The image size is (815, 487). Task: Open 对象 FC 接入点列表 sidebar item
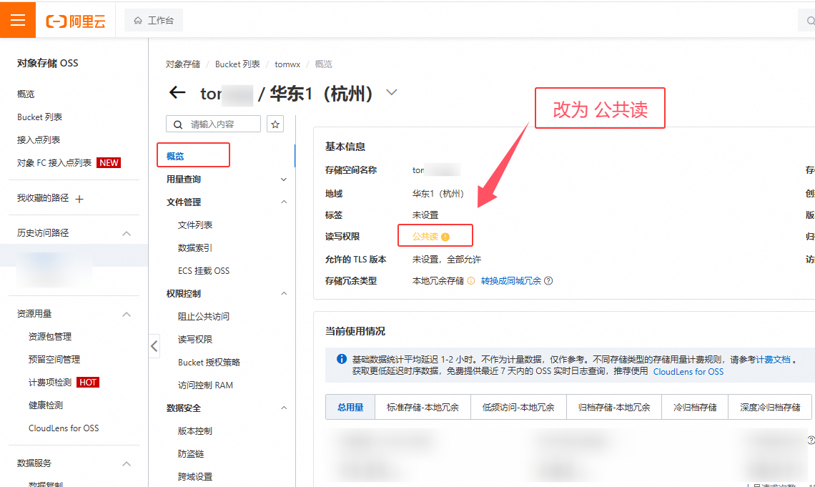pos(54,162)
